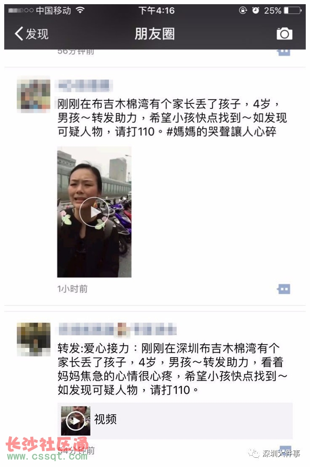Tap the 朋友圈 title to scroll top
The height and width of the screenshot is (467, 310).
point(154,34)
